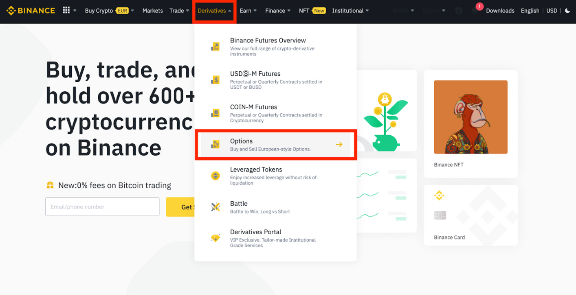
Task: Expand the apps grid dropdown arrow
Action: [x=75, y=11]
